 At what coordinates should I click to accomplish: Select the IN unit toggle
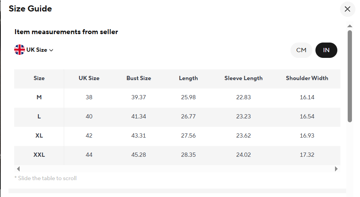pos(326,50)
